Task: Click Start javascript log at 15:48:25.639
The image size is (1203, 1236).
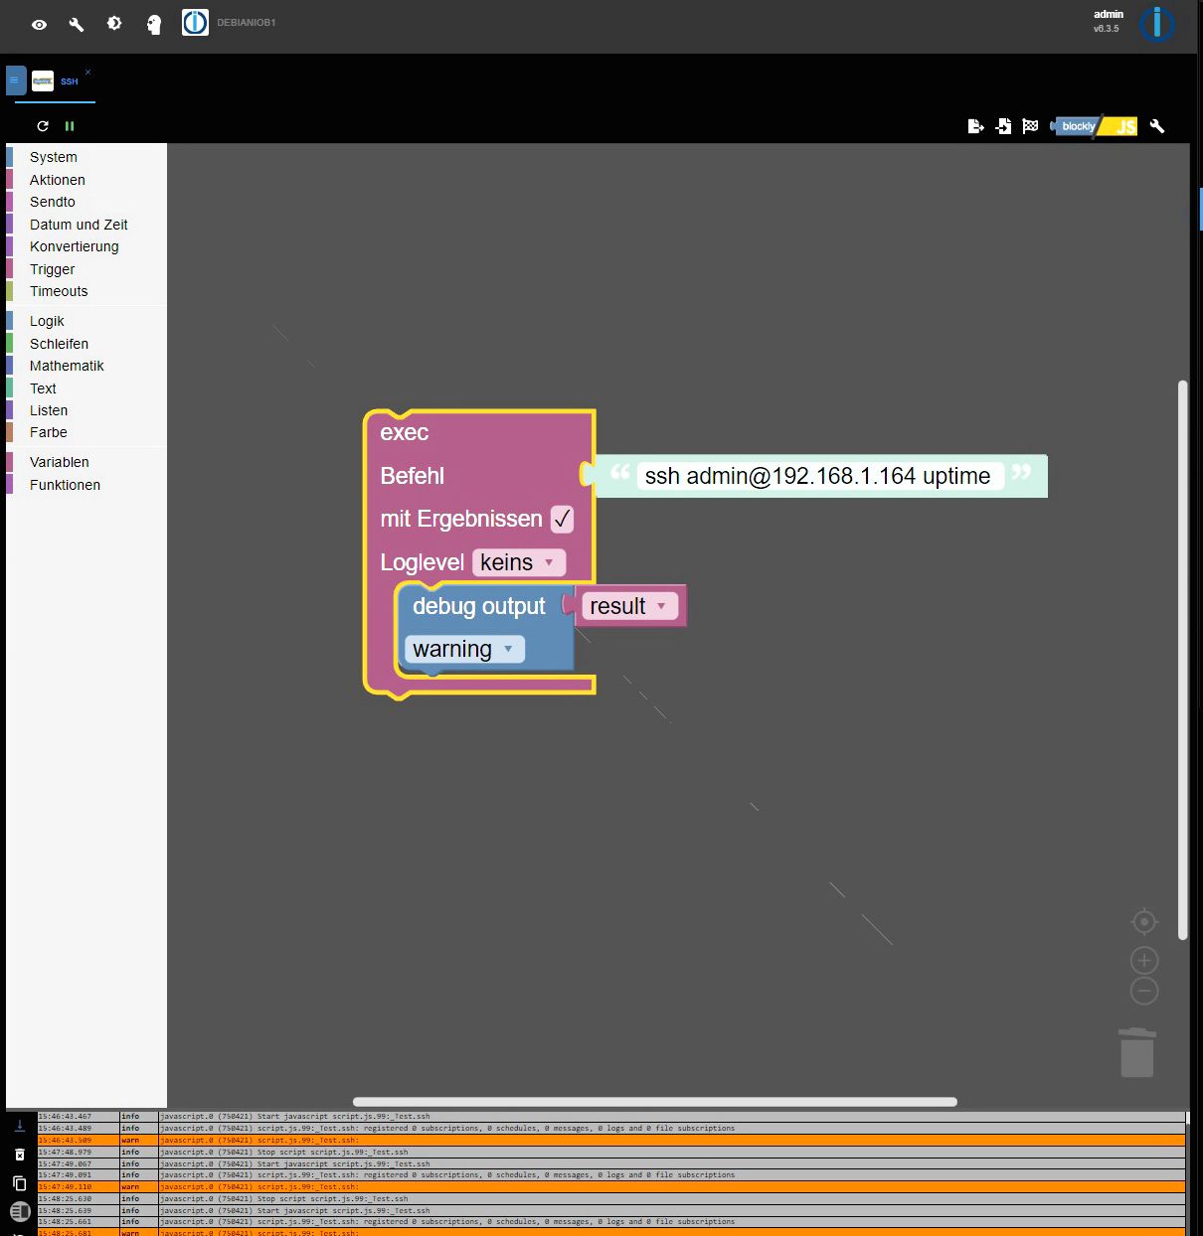Action: coord(611,1210)
